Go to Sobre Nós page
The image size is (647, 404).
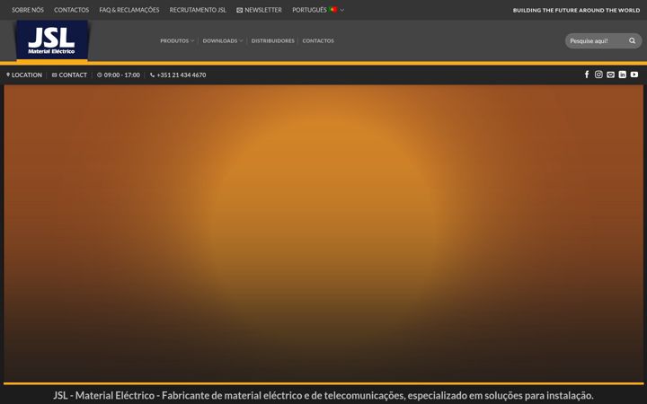28,10
